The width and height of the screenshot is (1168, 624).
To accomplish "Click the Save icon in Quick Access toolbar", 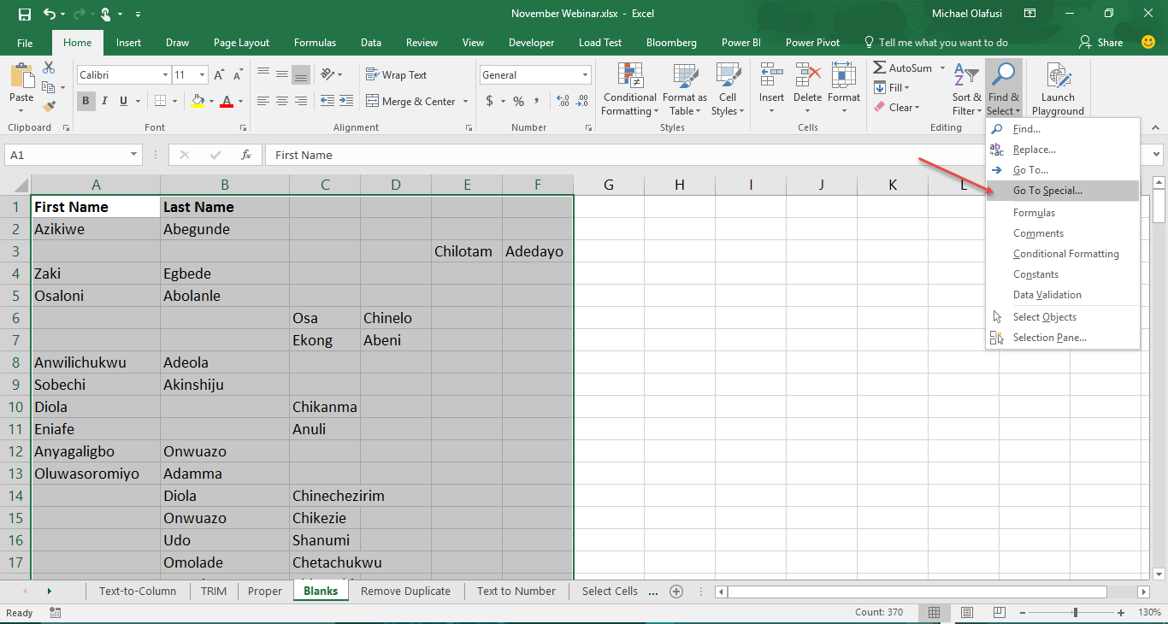I will pyautogui.click(x=23, y=14).
